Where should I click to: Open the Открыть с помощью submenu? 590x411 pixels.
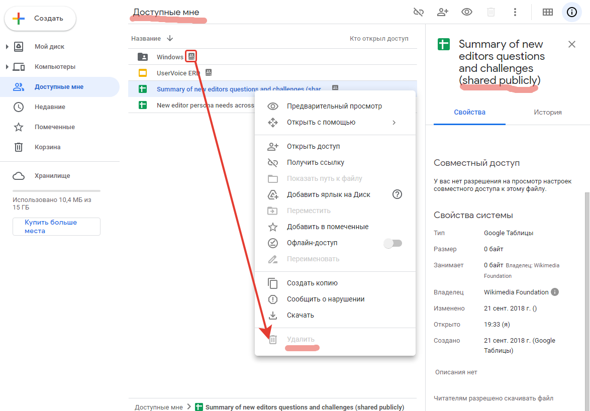(x=335, y=122)
